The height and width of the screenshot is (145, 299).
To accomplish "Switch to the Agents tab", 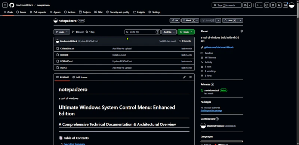I will [x=55, y=12].
